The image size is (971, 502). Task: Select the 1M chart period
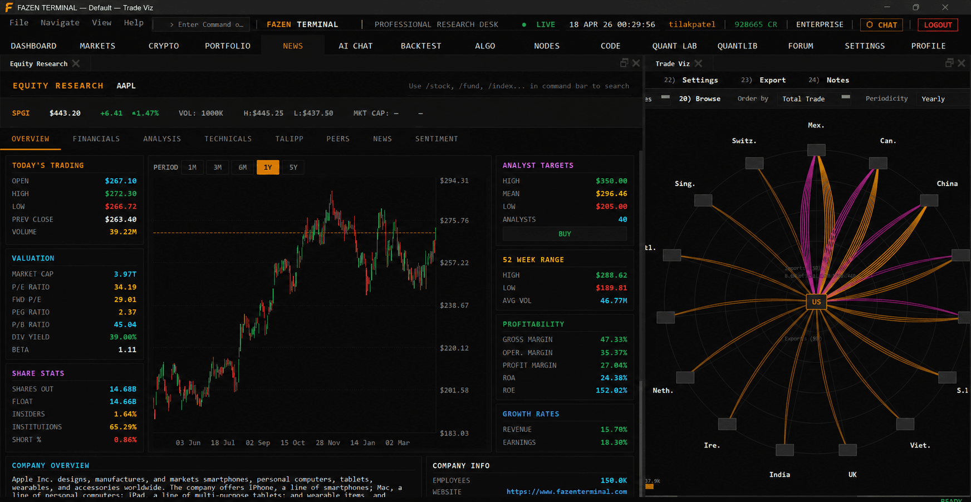click(192, 168)
